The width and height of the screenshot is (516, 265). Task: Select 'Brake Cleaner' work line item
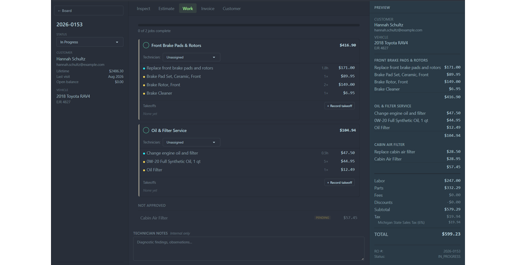(x=249, y=93)
